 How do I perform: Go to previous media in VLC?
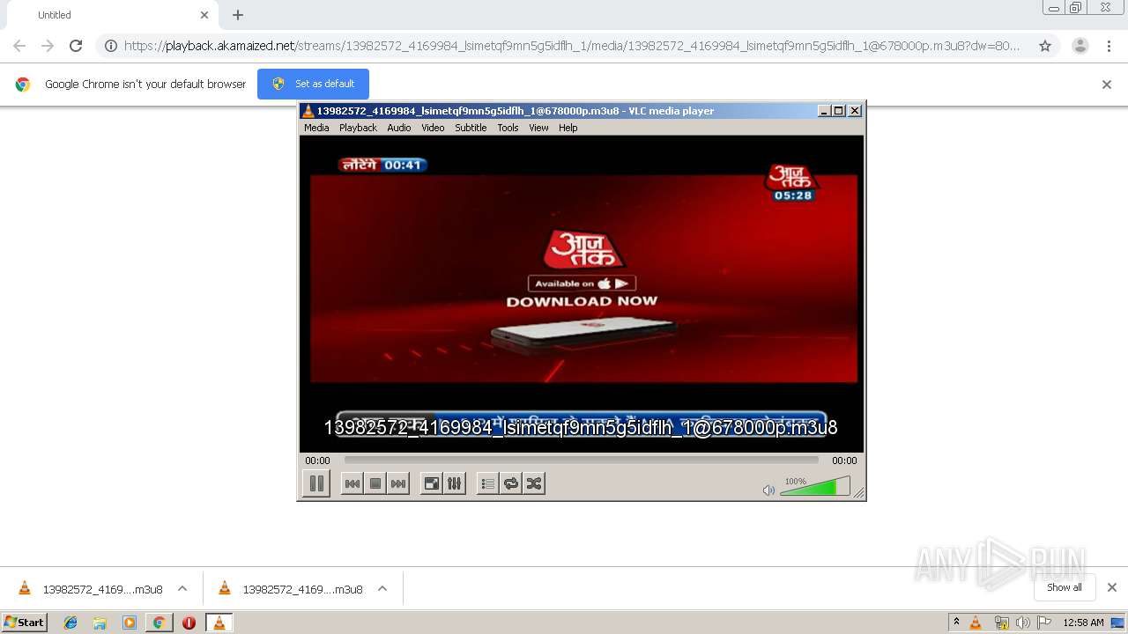click(x=352, y=483)
